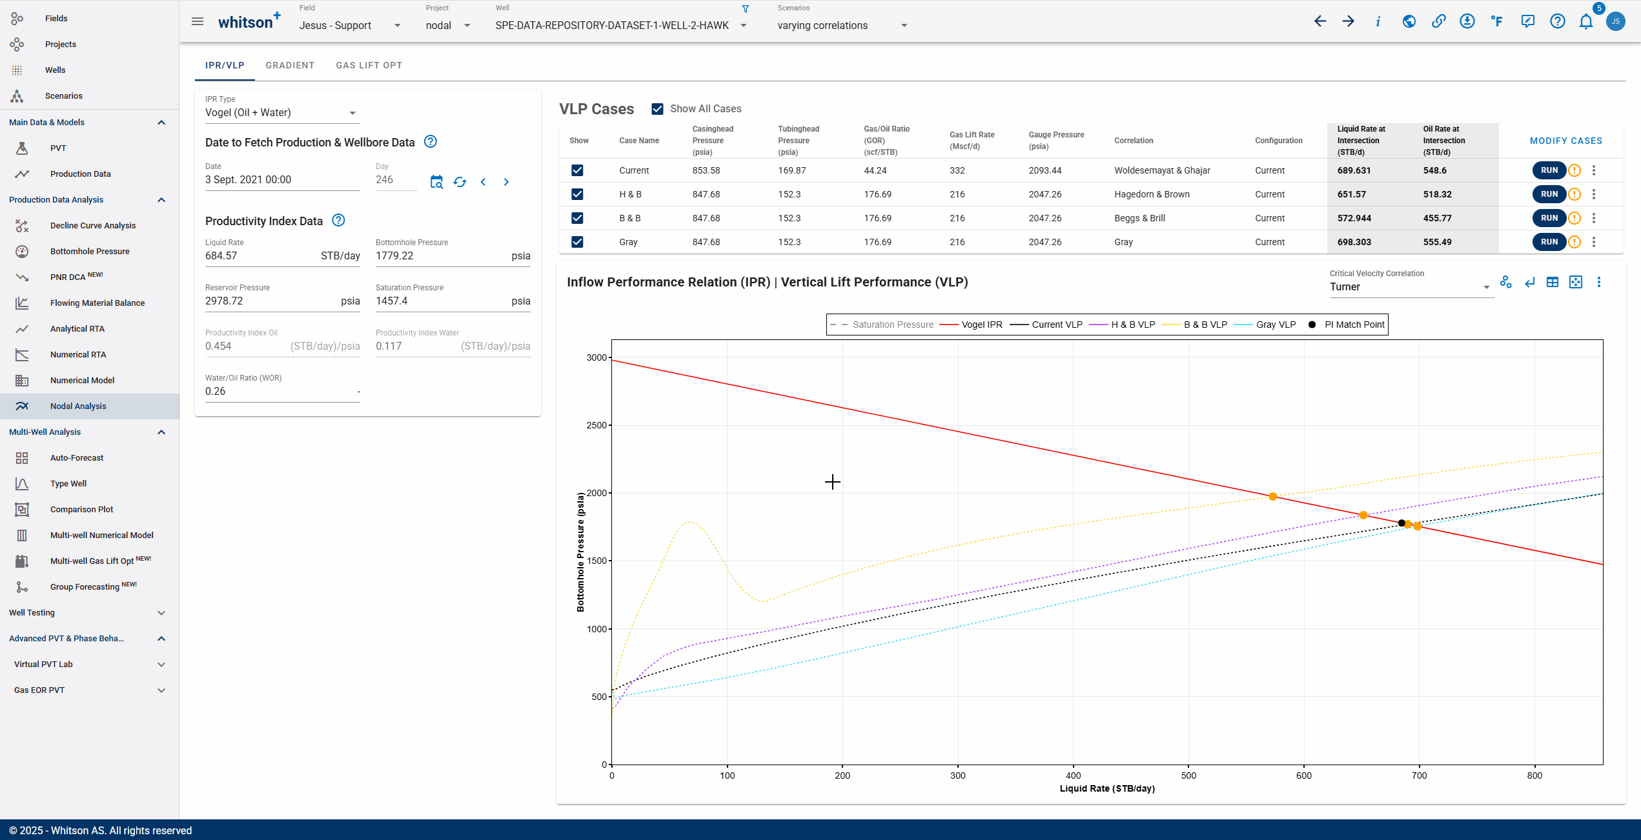
Task: Collapse Production Data Analysis section
Action: pos(161,200)
